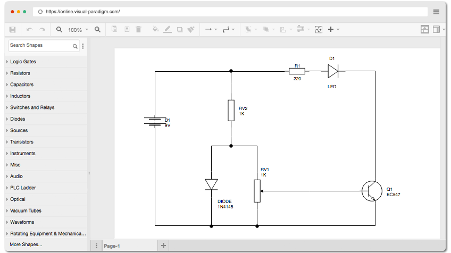This screenshot has height=253, width=451.
Task: Expand the Instruments shape category
Action: [x=46, y=154]
